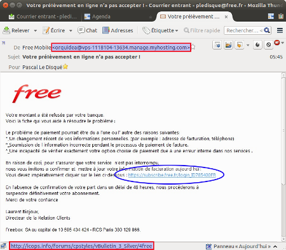Click the Free Mobile sender name
Screen dimensions: 286x250
coord(37,48)
